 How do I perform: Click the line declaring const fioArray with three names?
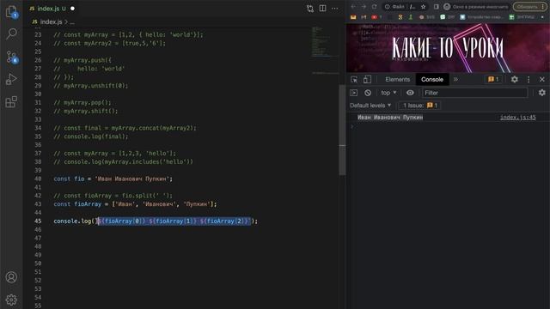[x=135, y=204]
